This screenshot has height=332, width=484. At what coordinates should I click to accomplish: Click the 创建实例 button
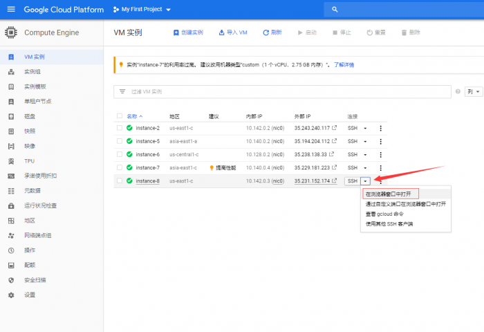pyautogui.click(x=188, y=33)
